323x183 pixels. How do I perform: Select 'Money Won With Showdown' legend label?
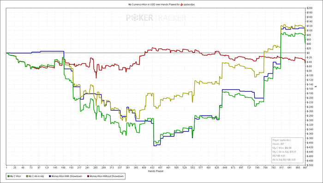point(67,176)
